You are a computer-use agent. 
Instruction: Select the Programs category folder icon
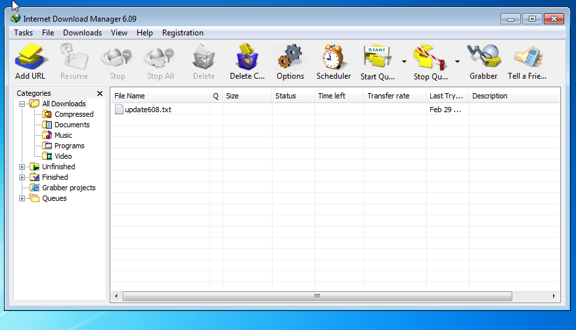coord(47,146)
